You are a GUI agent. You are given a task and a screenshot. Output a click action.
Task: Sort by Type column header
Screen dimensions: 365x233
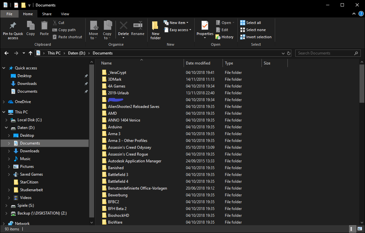point(242,63)
